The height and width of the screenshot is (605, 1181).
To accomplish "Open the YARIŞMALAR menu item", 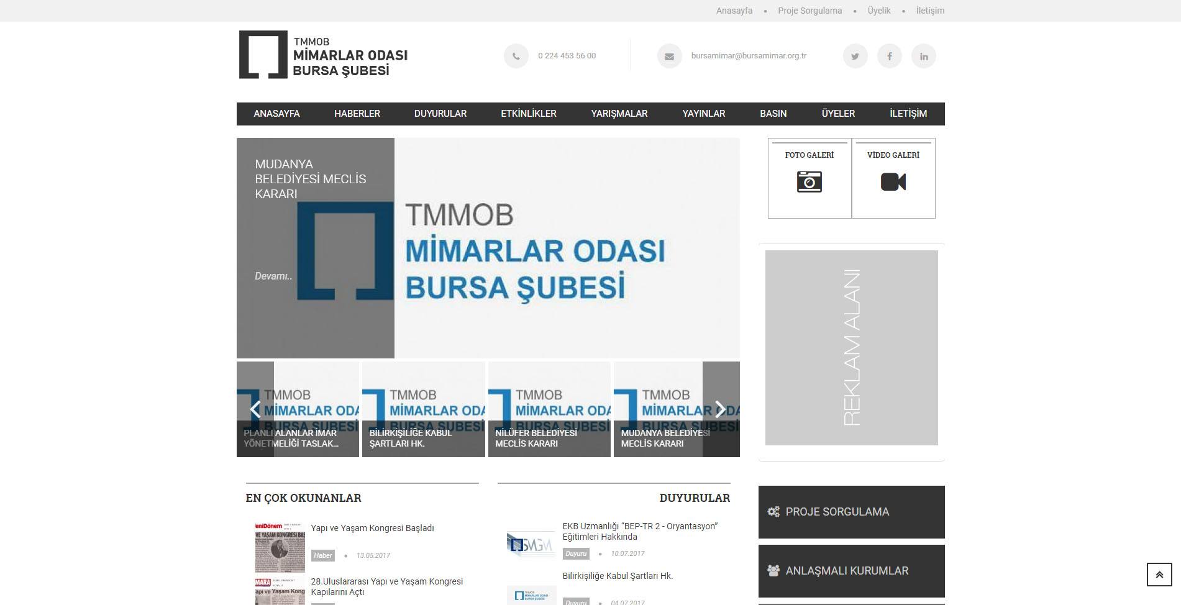I will (619, 114).
